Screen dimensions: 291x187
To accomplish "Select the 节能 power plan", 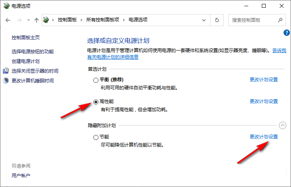I will click(96, 137).
